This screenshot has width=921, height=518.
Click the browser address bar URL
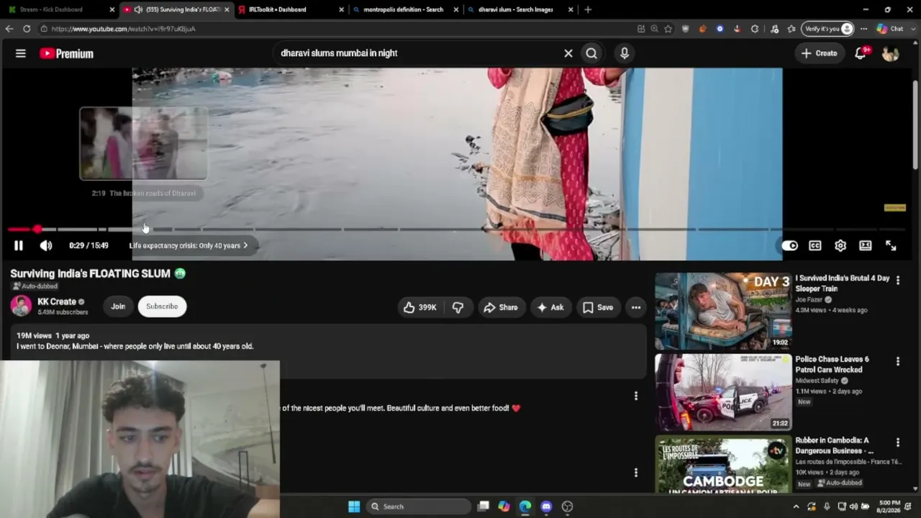(123, 29)
